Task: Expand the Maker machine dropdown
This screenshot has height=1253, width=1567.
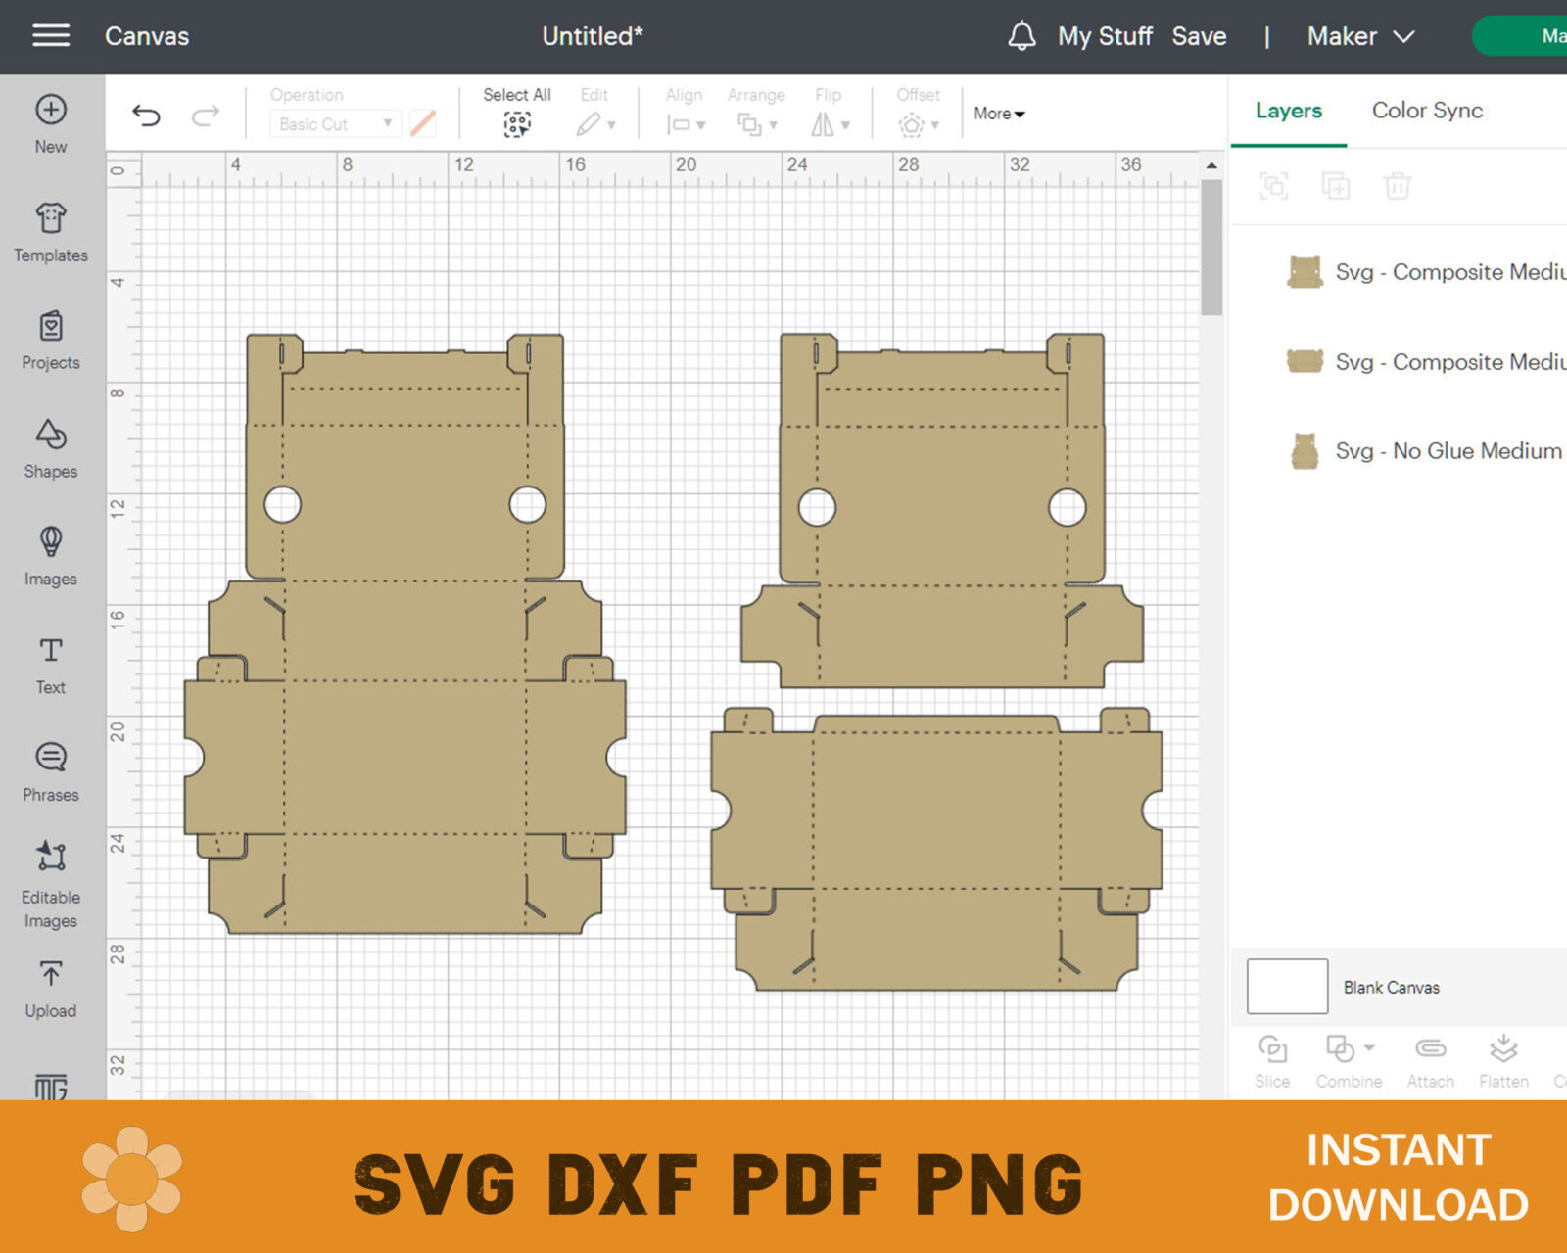Action: (1361, 36)
